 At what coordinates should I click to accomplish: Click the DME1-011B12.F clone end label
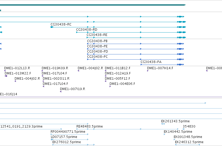coord(117,68)
